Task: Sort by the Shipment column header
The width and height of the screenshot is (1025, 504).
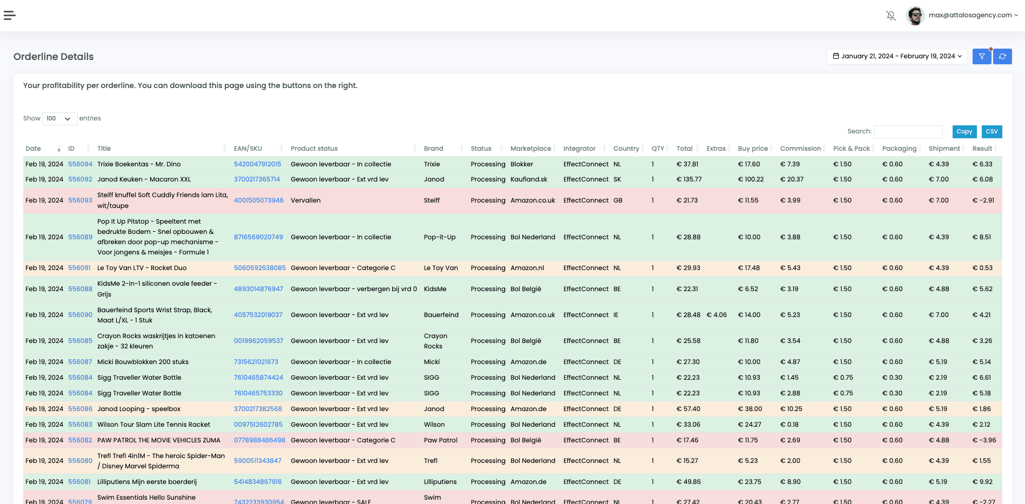Action: click(948, 149)
